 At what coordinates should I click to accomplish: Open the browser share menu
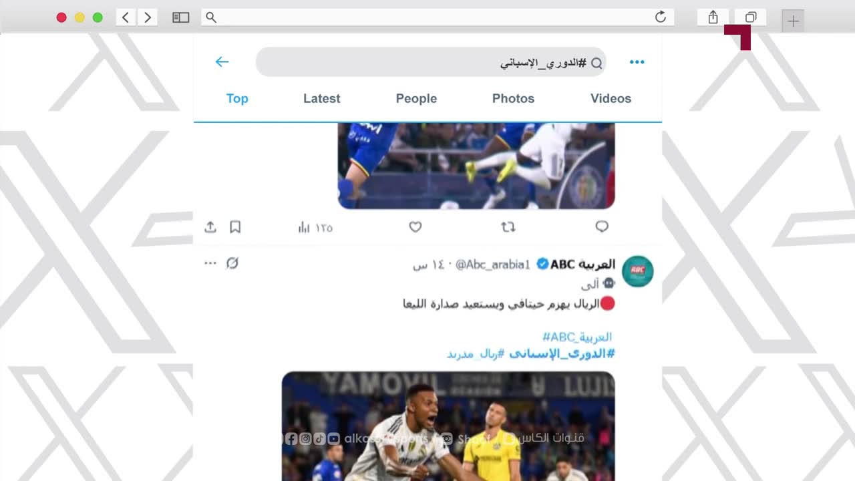point(713,17)
